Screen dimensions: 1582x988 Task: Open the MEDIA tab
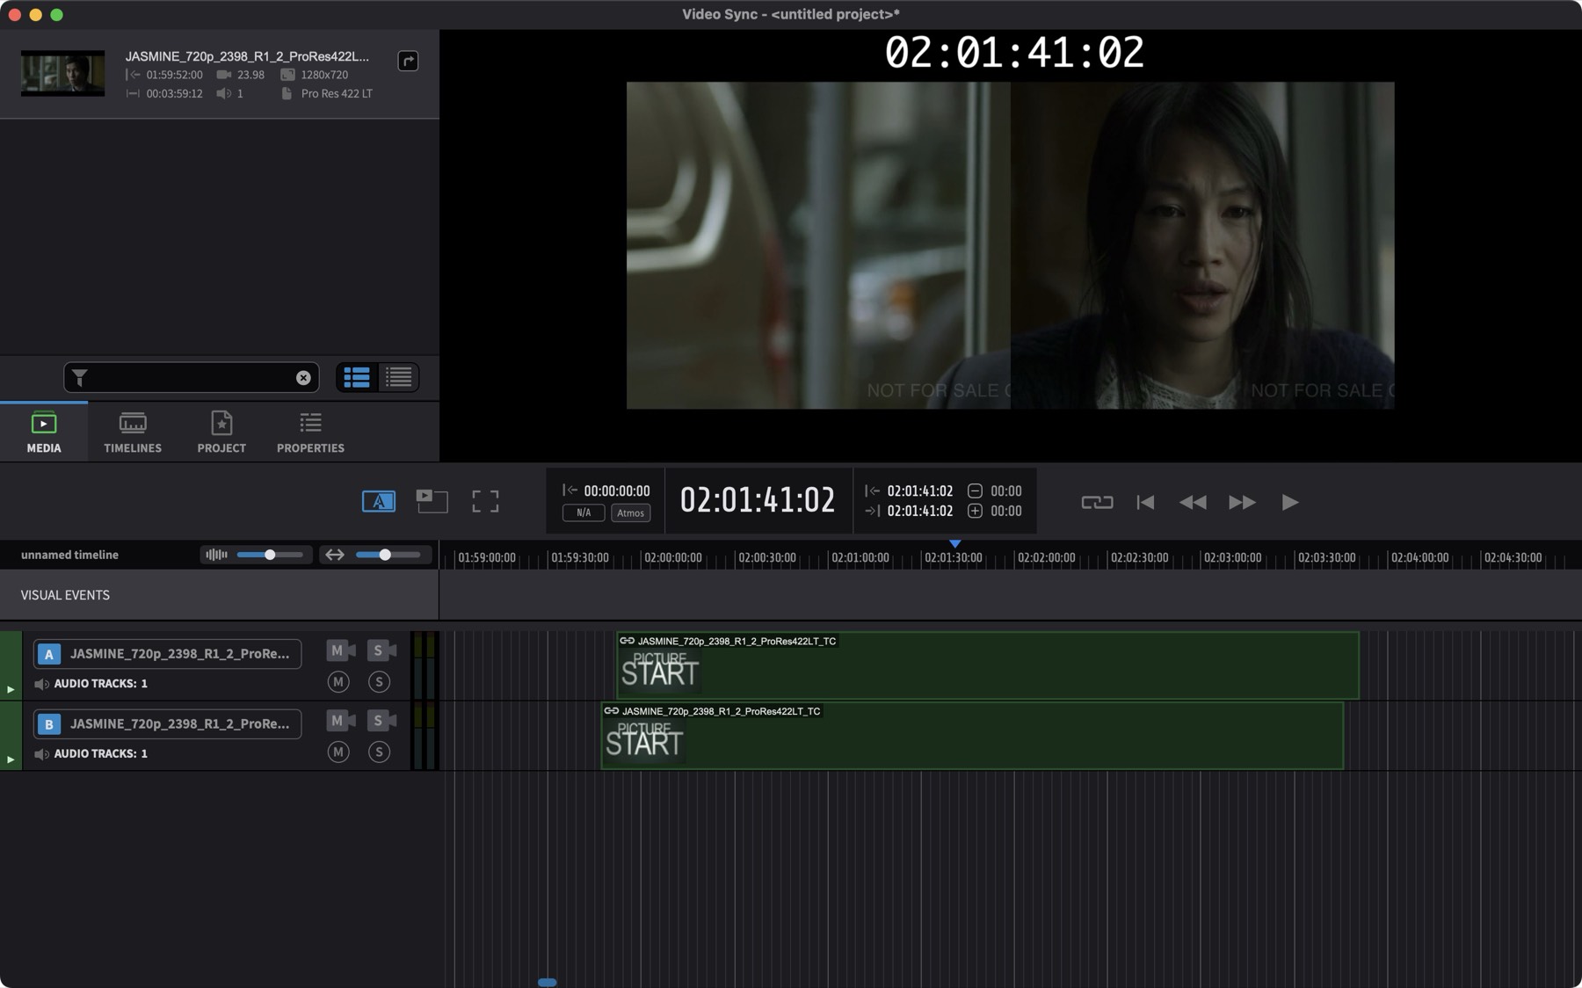tap(44, 432)
